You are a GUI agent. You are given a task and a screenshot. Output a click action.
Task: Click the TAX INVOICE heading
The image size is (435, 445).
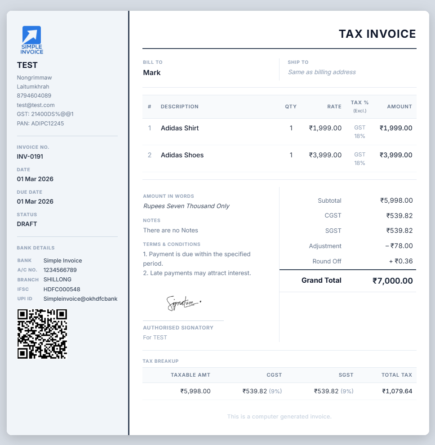[x=377, y=34]
